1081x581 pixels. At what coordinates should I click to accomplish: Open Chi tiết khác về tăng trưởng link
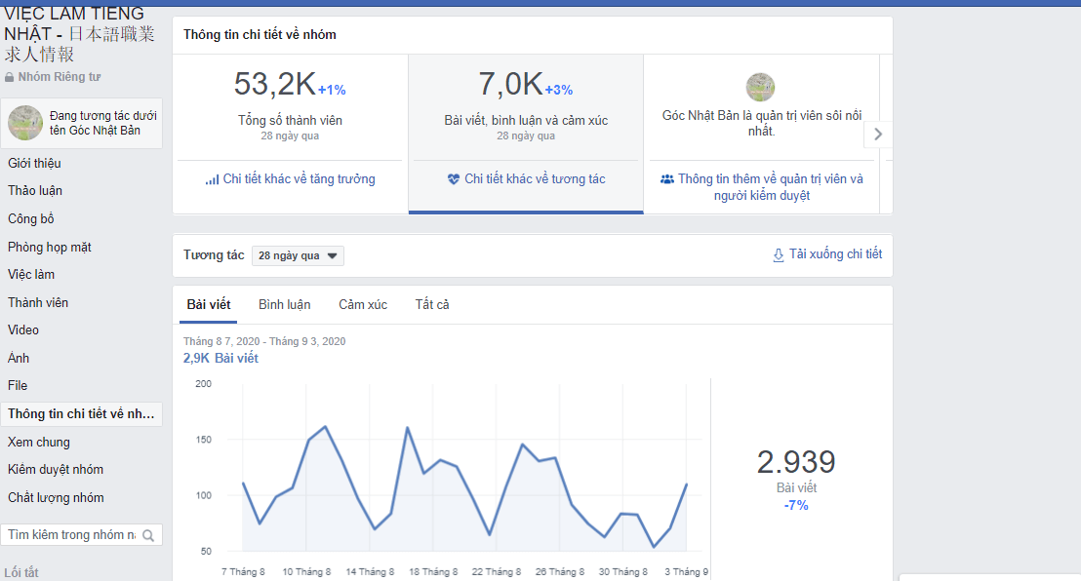tap(299, 179)
